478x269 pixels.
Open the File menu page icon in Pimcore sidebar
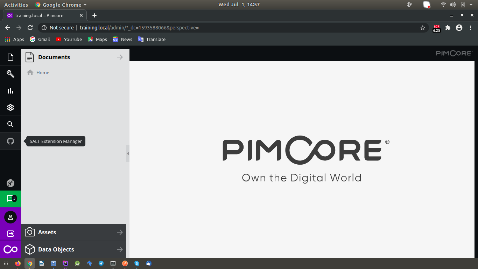(10, 57)
